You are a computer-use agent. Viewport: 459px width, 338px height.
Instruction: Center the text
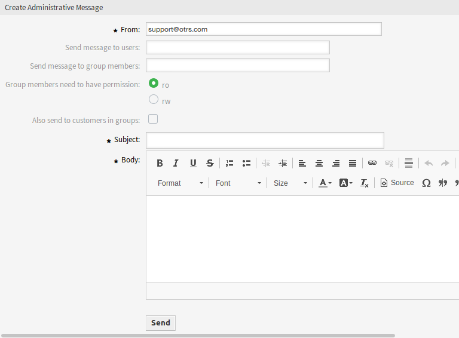[319, 163]
